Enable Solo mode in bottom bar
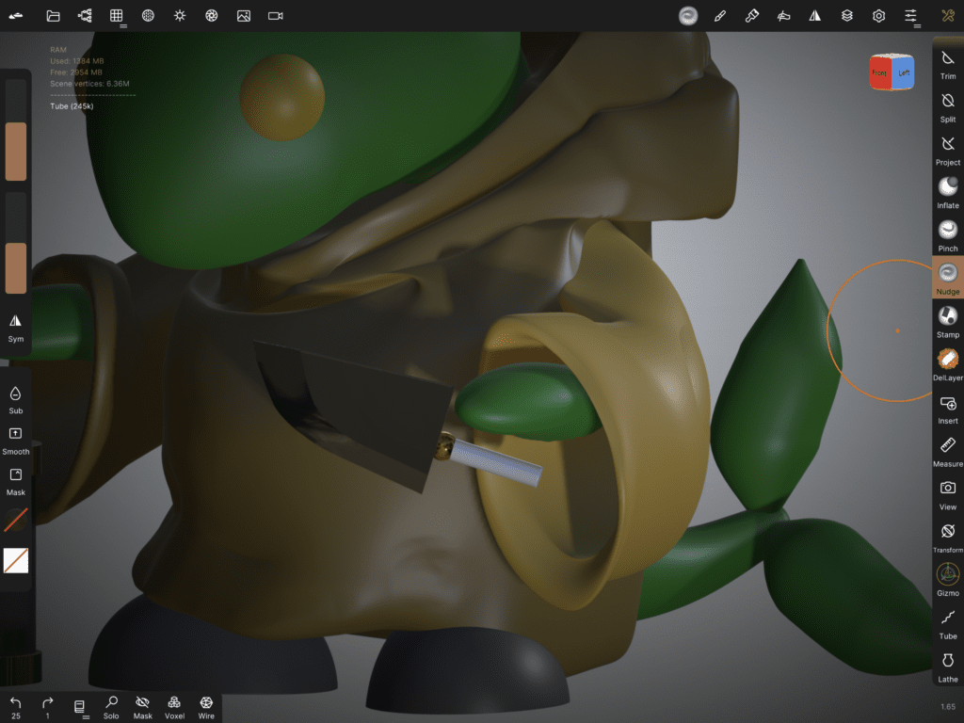 pyautogui.click(x=111, y=707)
